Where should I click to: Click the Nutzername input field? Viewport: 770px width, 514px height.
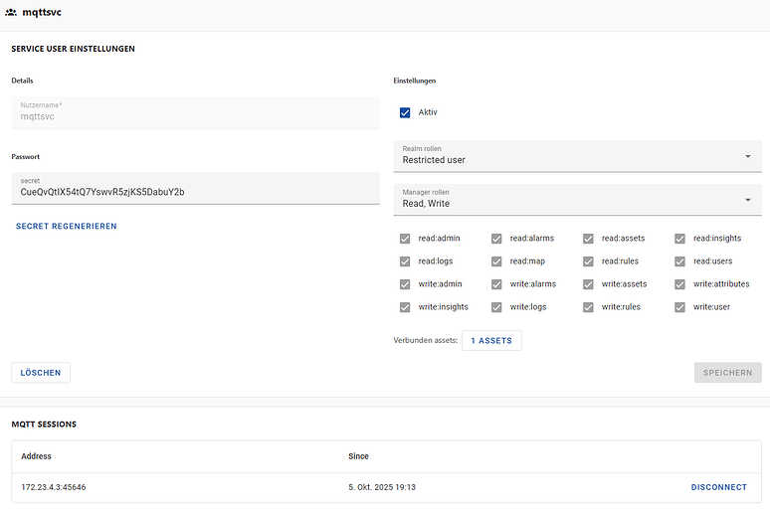195,112
